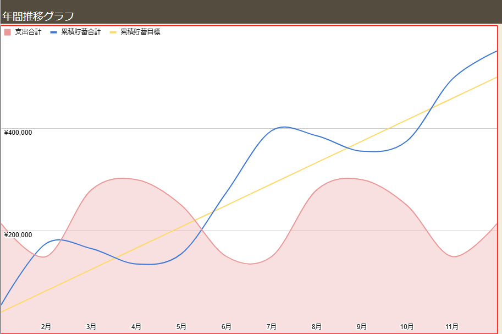Click the 5月 axis label
502x334 pixels.
(x=181, y=327)
